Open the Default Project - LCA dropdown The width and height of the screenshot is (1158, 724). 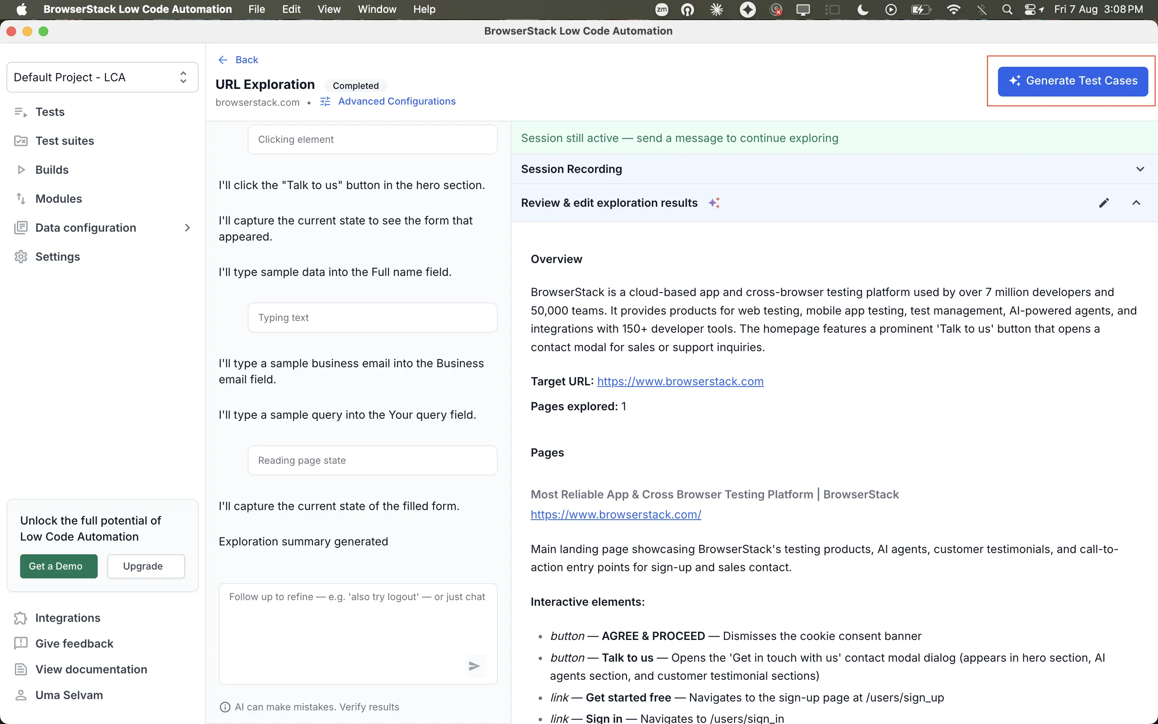pos(103,77)
